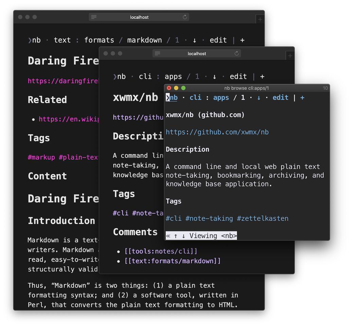Click terminal status bar Viewing <nb>
The width and height of the screenshot is (358, 331).
point(201,236)
